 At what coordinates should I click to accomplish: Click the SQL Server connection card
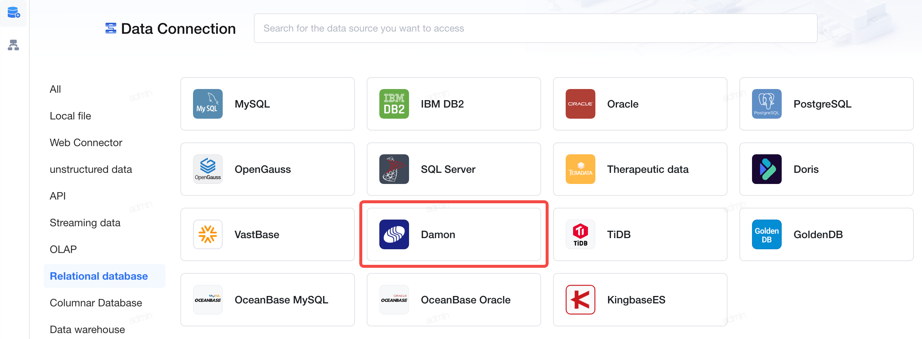(454, 169)
